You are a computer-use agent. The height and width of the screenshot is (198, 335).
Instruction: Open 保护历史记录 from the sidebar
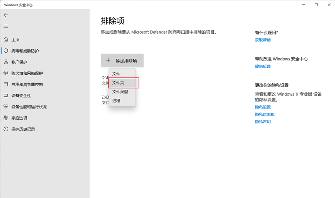(23, 129)
